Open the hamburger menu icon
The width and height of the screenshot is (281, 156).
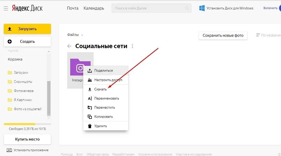[x=6, y=8]
